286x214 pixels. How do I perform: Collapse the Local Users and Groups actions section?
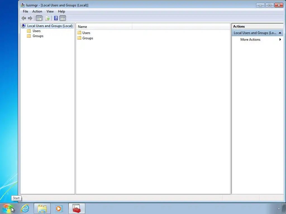(x=280, y=33)
